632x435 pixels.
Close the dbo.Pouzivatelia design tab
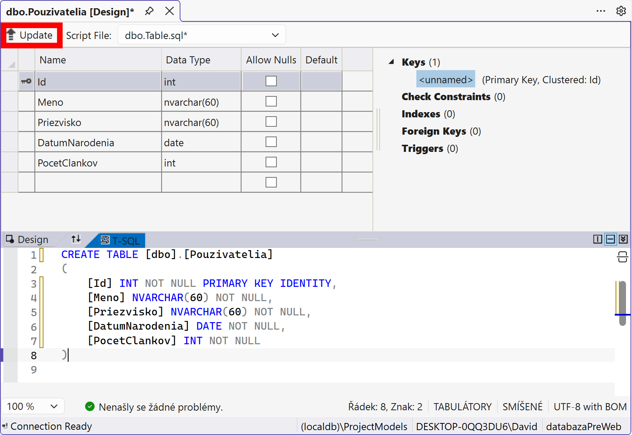(x=170, y=11)
